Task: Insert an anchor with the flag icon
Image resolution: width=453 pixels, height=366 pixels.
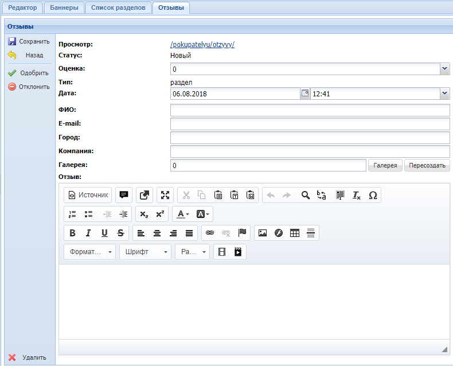Action: coord(242,233)
